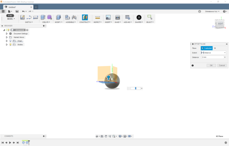This screenshot has width=229, height=146.
Task: Click the Shaper black circle icon
Action: 139,17
